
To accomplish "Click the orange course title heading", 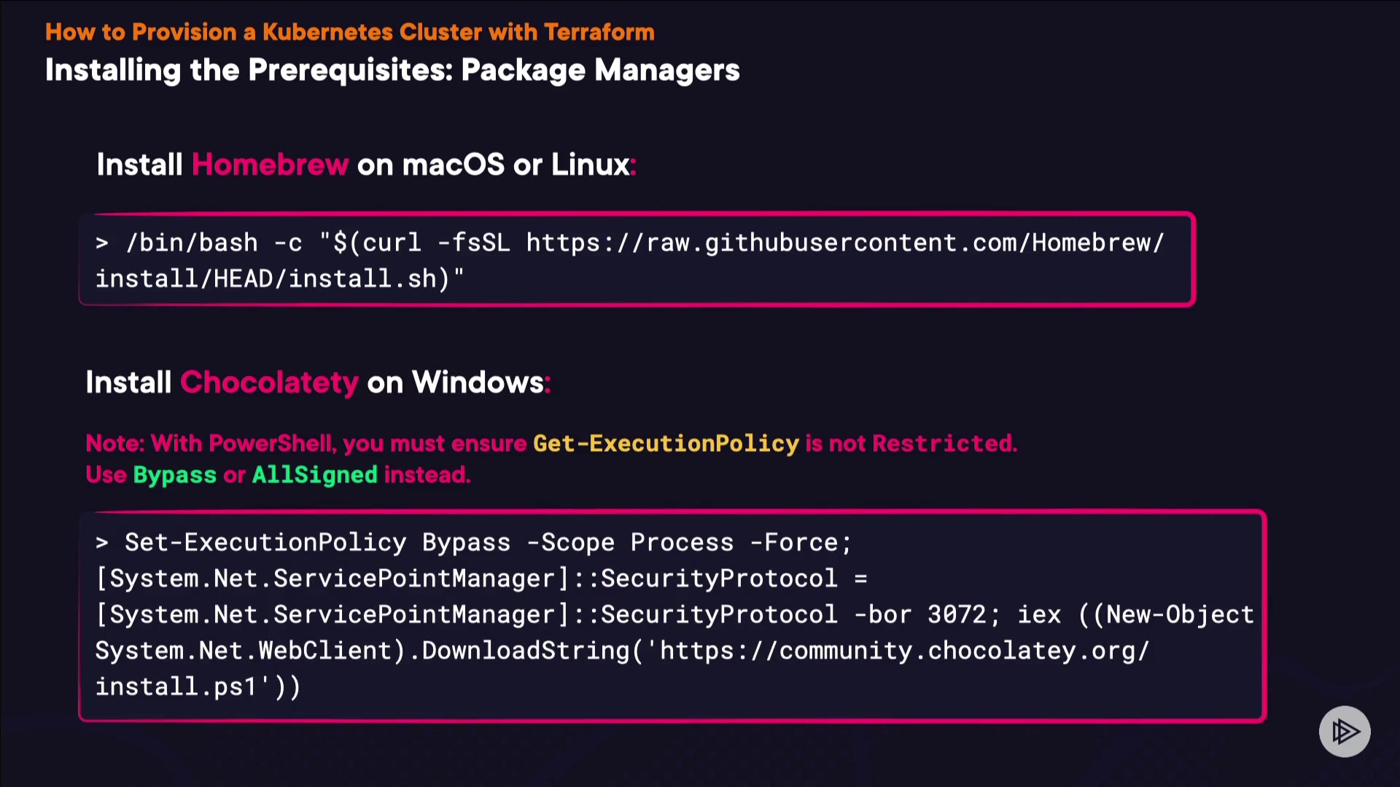I will pos(349,32).
